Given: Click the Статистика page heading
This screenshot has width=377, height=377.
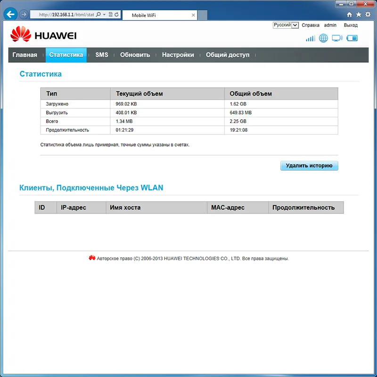Looking at the screenshot, I should [x=41, y=74].
